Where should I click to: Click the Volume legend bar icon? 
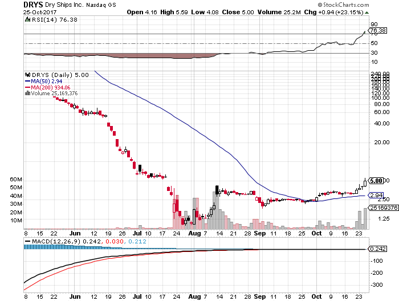coord(26,93)
